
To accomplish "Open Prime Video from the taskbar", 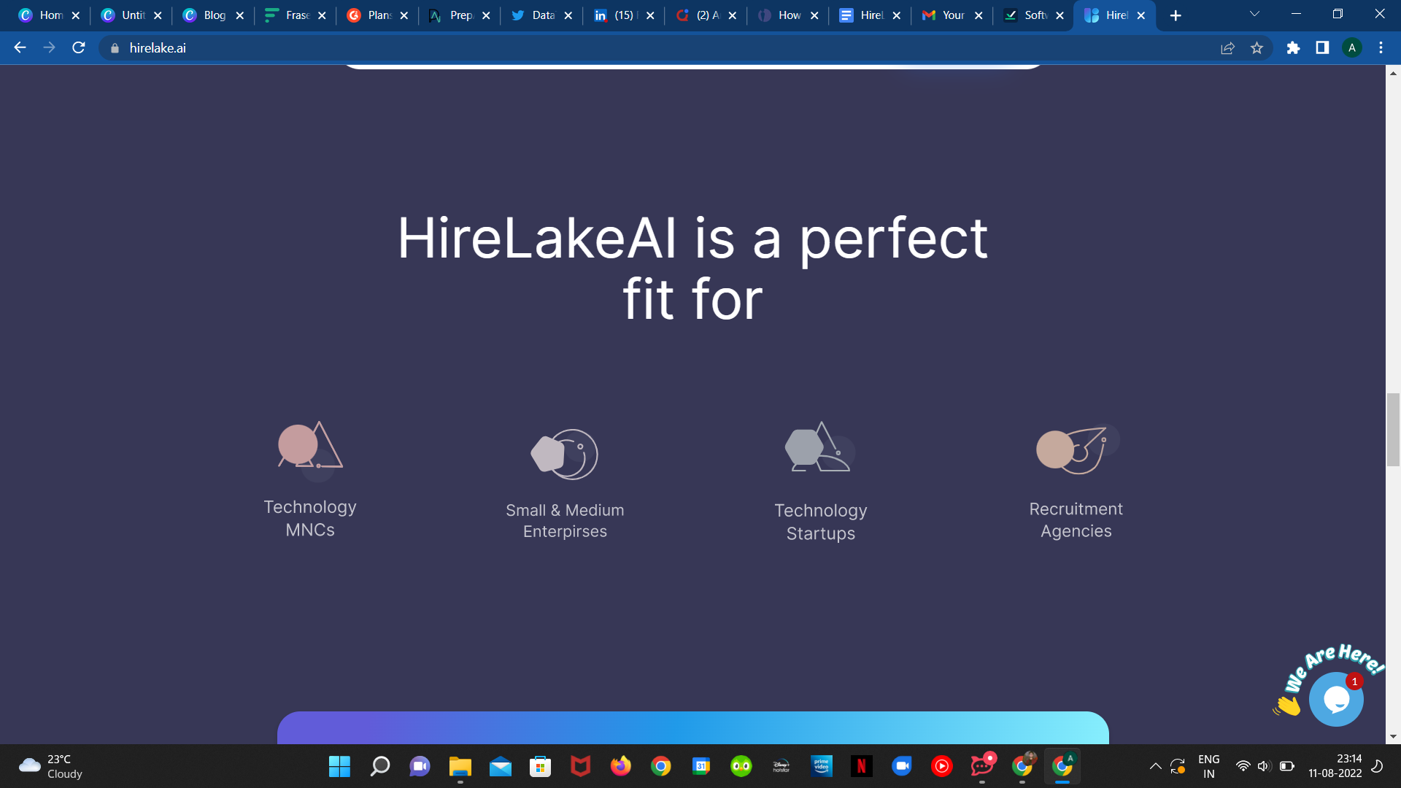I will click(x=822, y=766).
